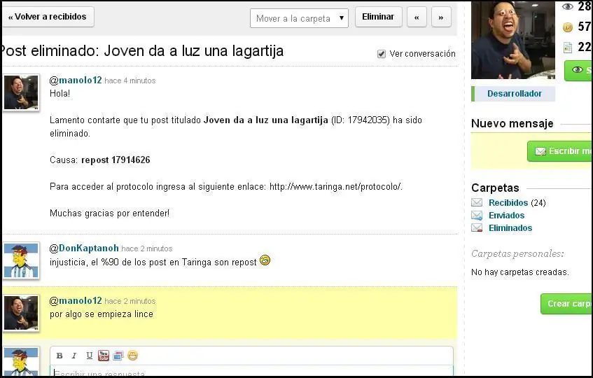
Task: Open the Mover a la carpeta dropdown
Action: (x=299, y=18)
